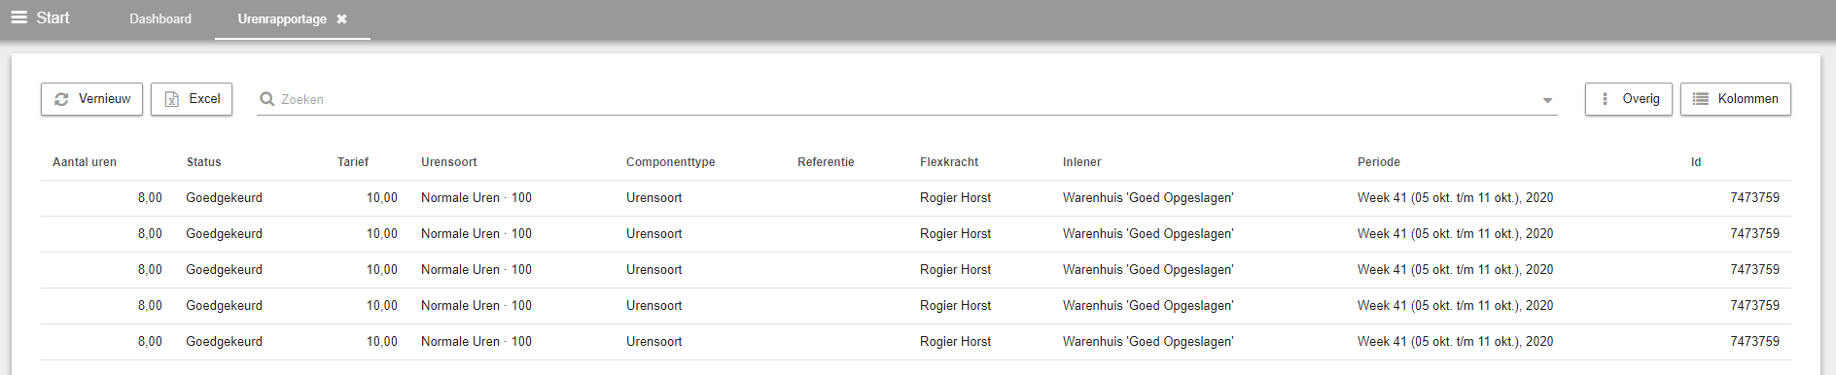
Task: Switch to the Dashboard tab
Action: tap(160, 18)
